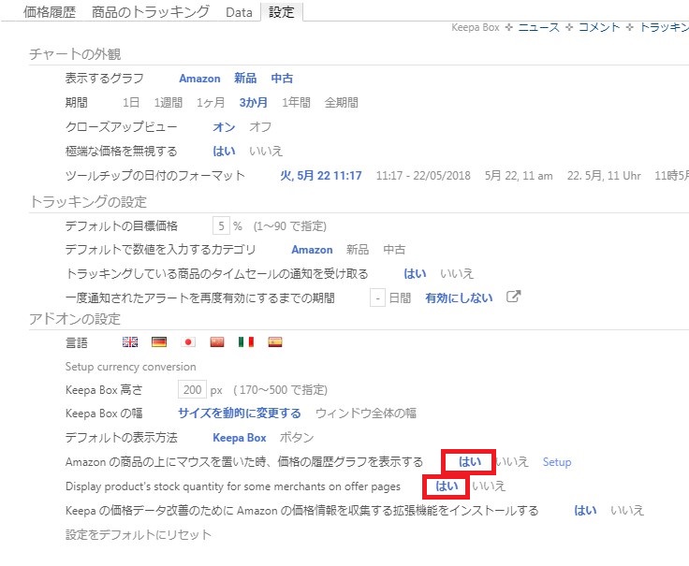Set default display to Keepa Box
This screenshot has width=689, height=566.
[240, 438]
